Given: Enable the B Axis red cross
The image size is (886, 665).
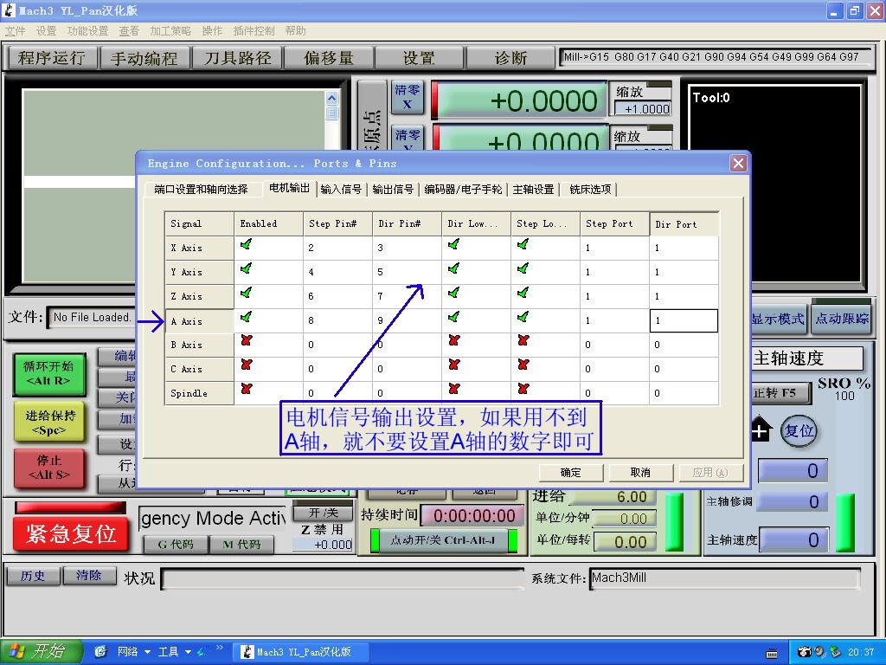Looking at the screenshot, I should tap(246, 341).
